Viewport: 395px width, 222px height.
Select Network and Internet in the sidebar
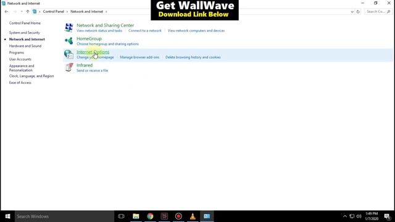(x=27, y=39)
